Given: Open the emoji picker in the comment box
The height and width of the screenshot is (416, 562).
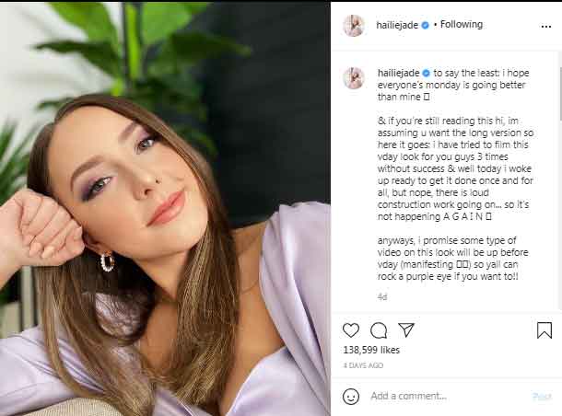Looking at the screenshot, I should coord(351,396).
